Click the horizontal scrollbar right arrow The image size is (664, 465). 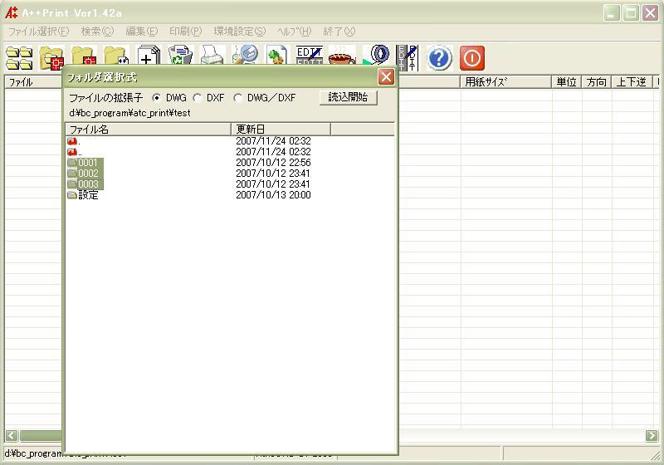point(652,436)
